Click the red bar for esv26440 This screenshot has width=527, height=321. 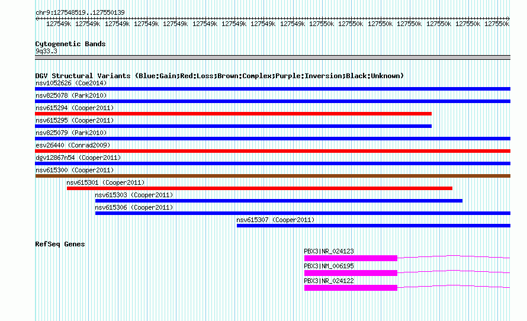click(272, 151)
